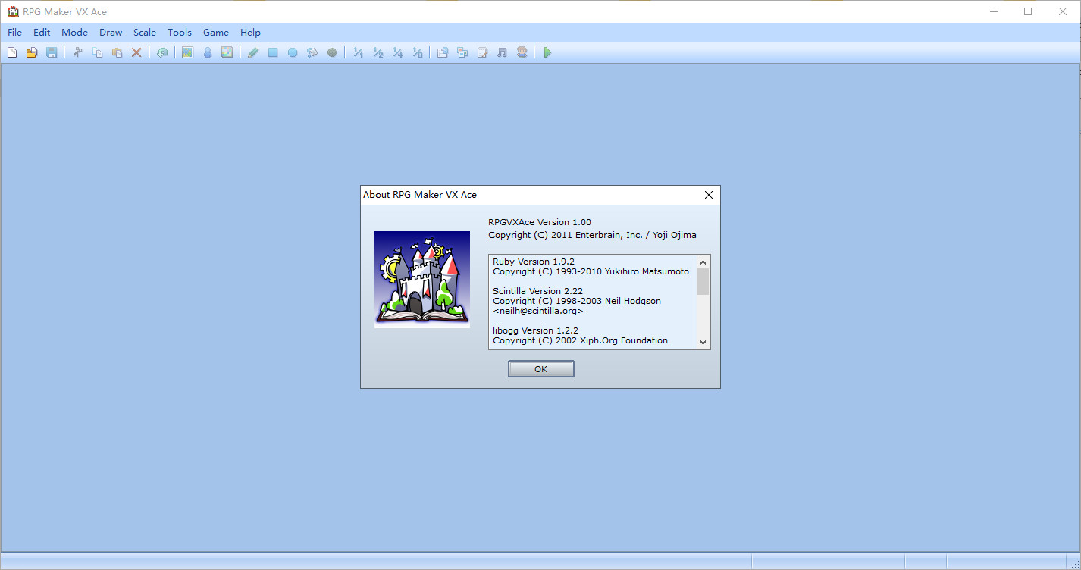Screen dimensions: 1081x570
Task: Click the neilh@scintilla.org email text
Action: [538, 311]
